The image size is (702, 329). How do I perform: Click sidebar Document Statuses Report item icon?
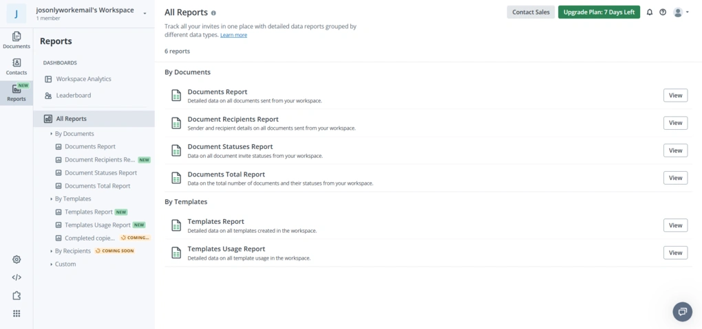pos(58,173)
